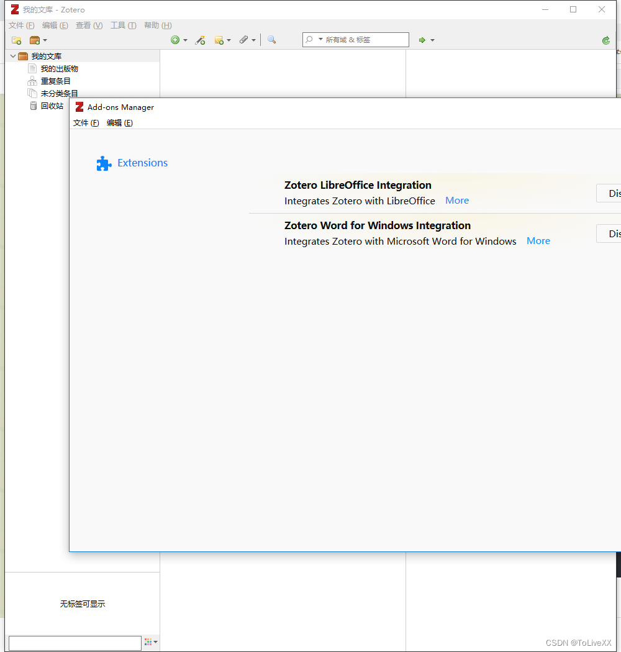Open the 文件 (F) menu in Zotero main window
621x652 pixels.
(22, 25)
